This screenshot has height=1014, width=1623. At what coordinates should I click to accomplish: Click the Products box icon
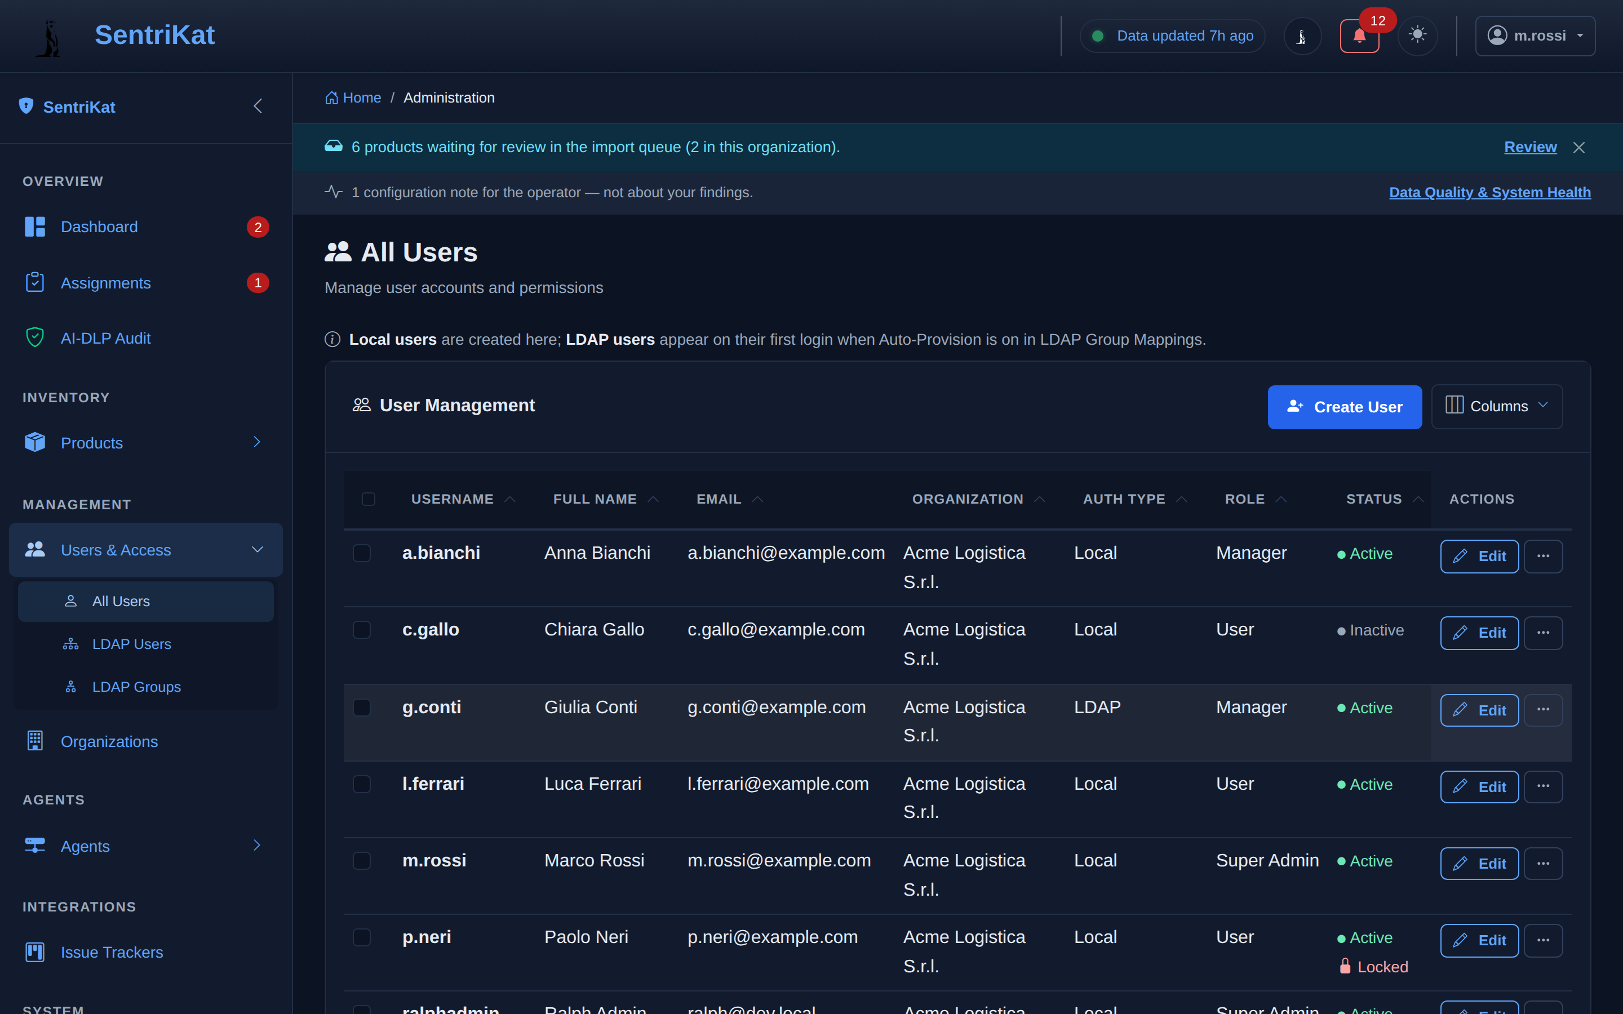(x=35, y=442)
